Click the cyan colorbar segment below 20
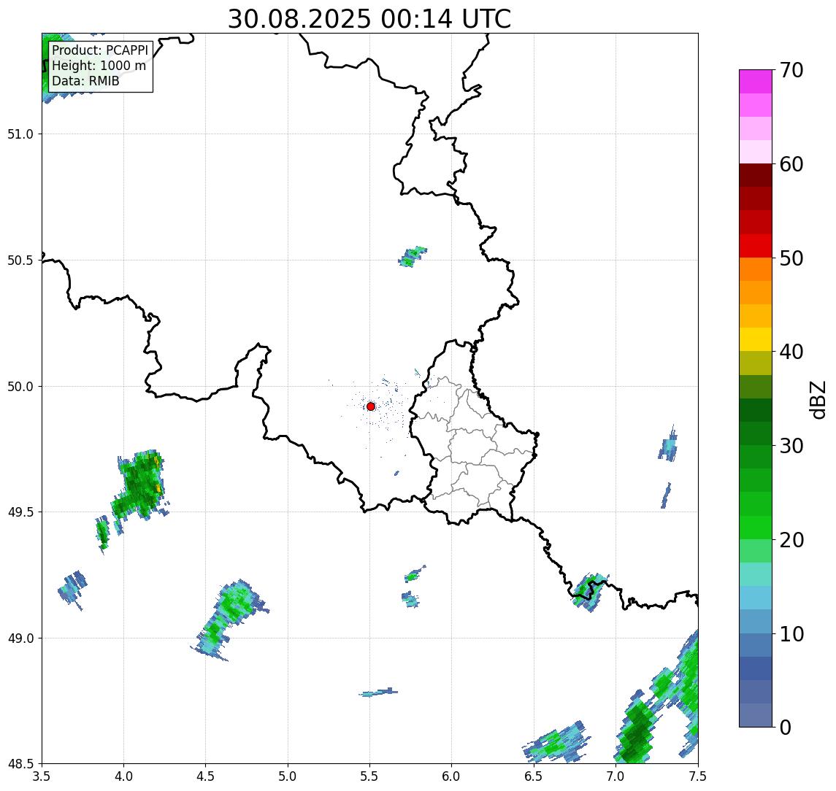This screenshot has width=836, height=791. click(x=756, y=574)
